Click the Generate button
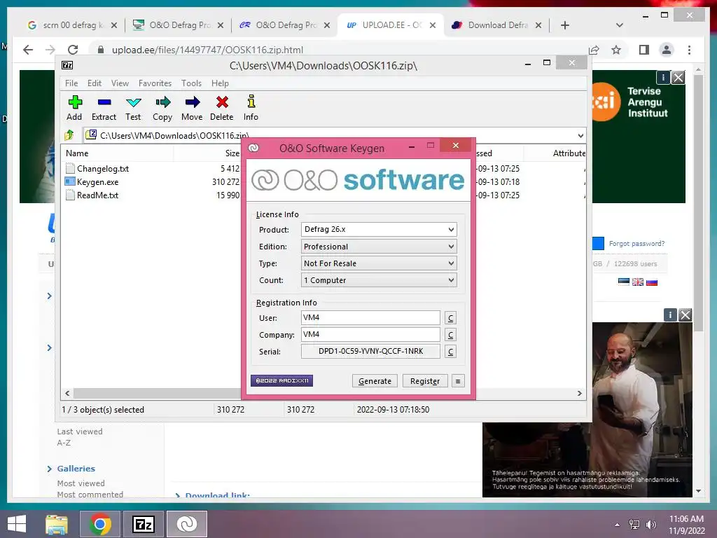 375,380
